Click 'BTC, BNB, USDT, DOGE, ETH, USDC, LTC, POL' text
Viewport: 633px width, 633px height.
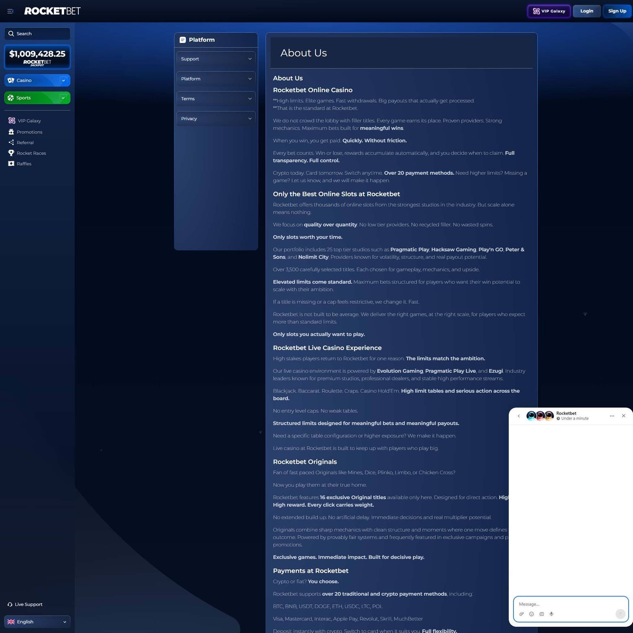[328, 606]
